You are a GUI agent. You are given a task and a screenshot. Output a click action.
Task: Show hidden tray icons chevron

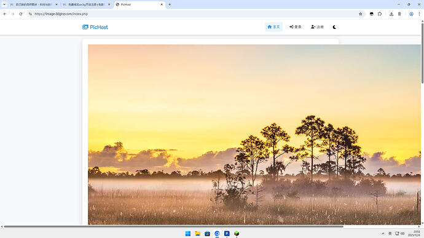pos(383,234)
